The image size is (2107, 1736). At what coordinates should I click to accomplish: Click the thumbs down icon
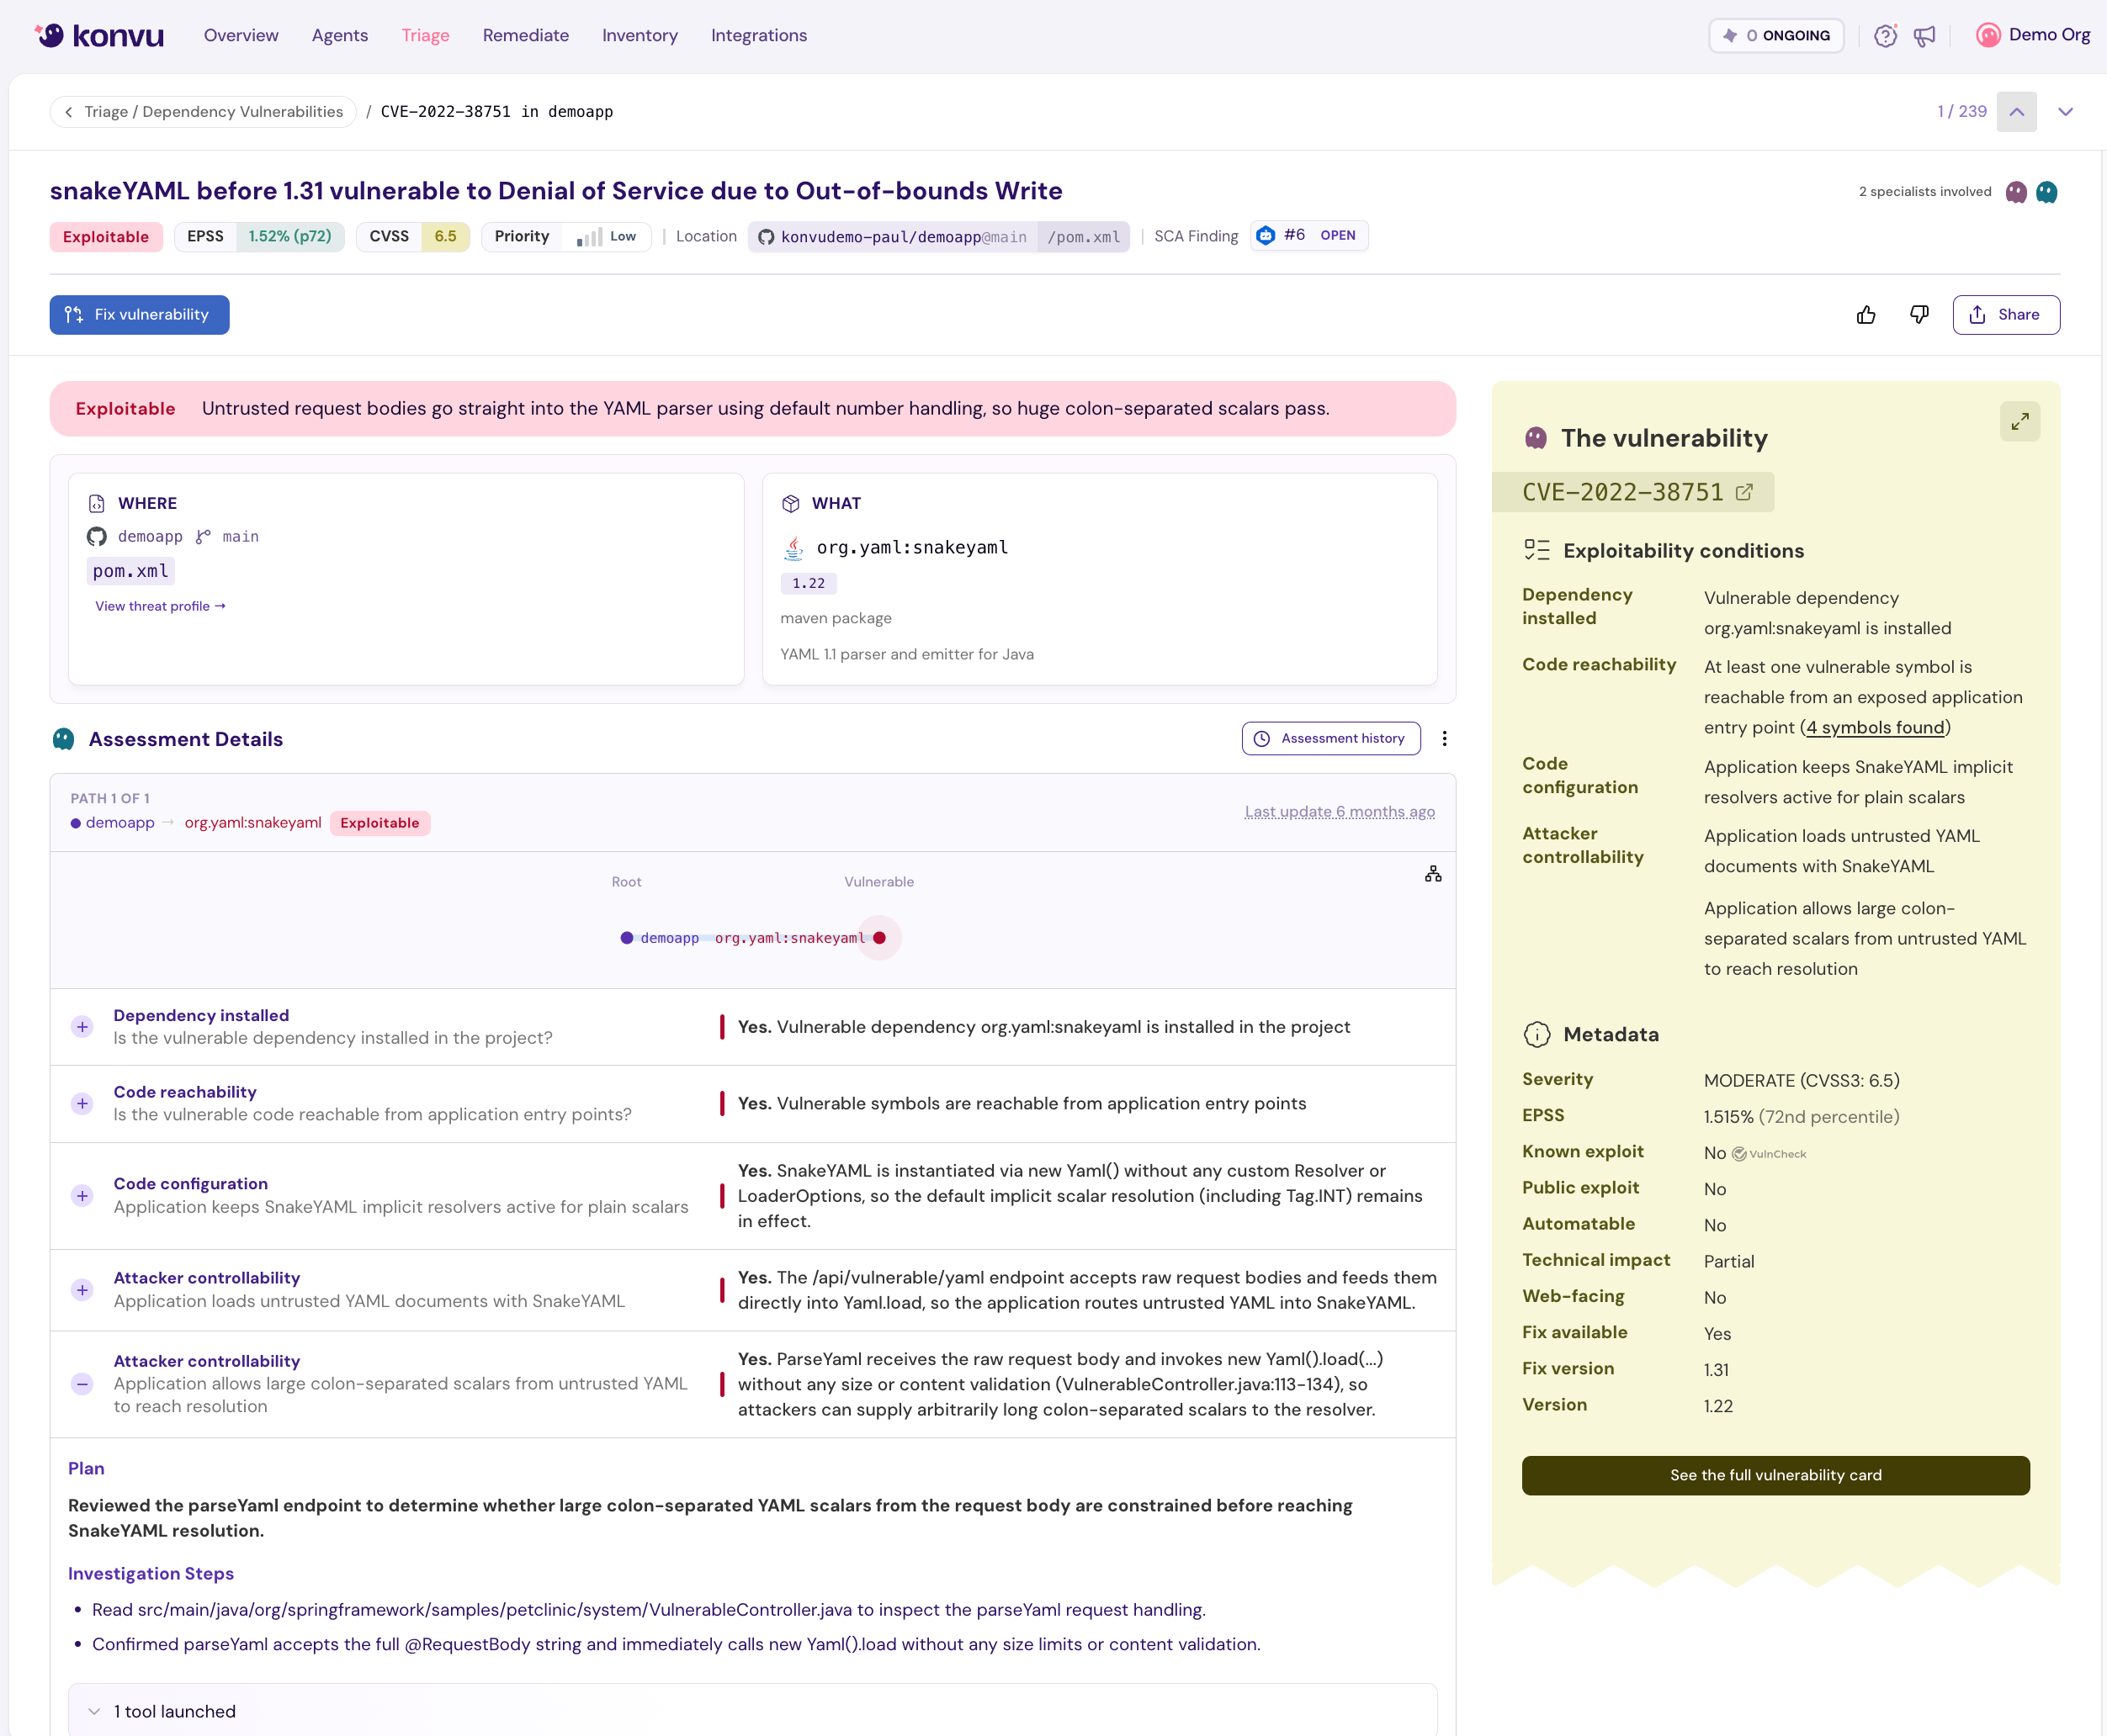[x=1919, y=315]
